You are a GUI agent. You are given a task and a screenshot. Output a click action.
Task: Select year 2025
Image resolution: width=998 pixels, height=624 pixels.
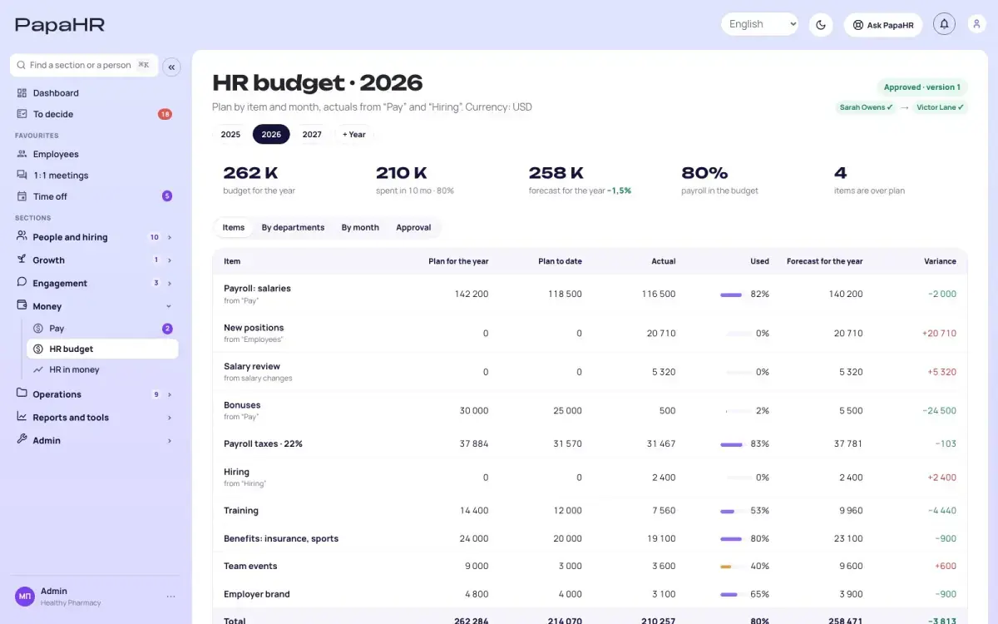[230, 134]
